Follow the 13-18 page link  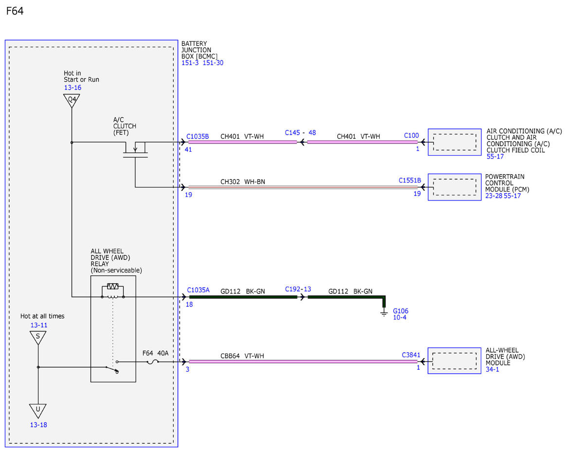[x=39, y=425]
